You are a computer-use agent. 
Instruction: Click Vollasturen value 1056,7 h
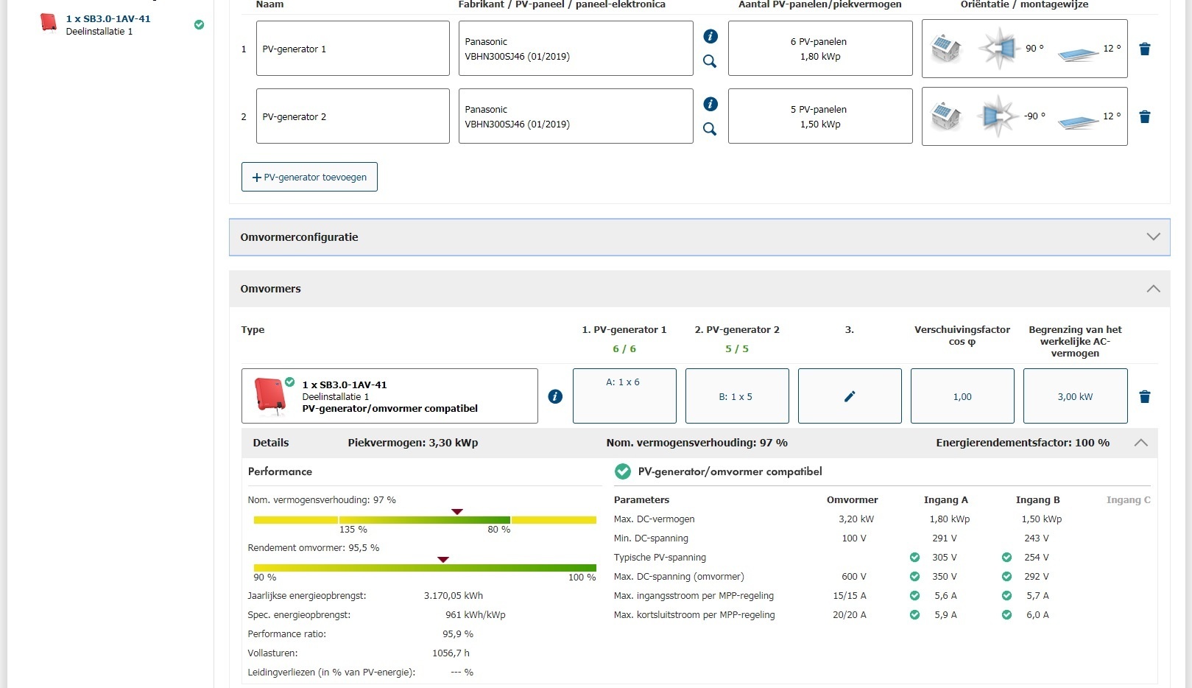451,653
